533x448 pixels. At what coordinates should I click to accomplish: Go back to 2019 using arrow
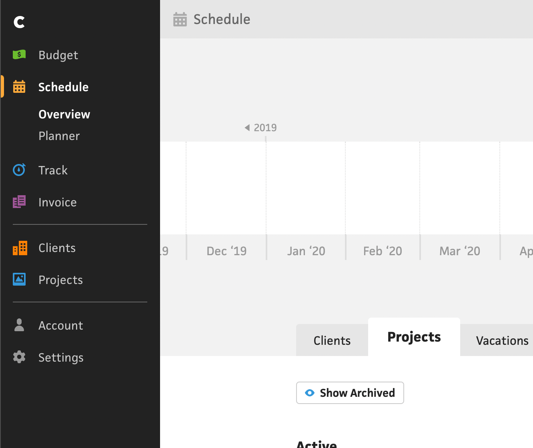pyautogui.click(x=247, y=128)
